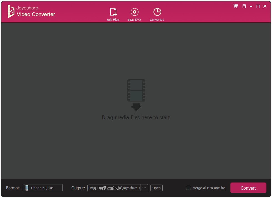Minimize the Joyoshare window
Viewport: 272px width, 198px height.
(x=251, y=6)
